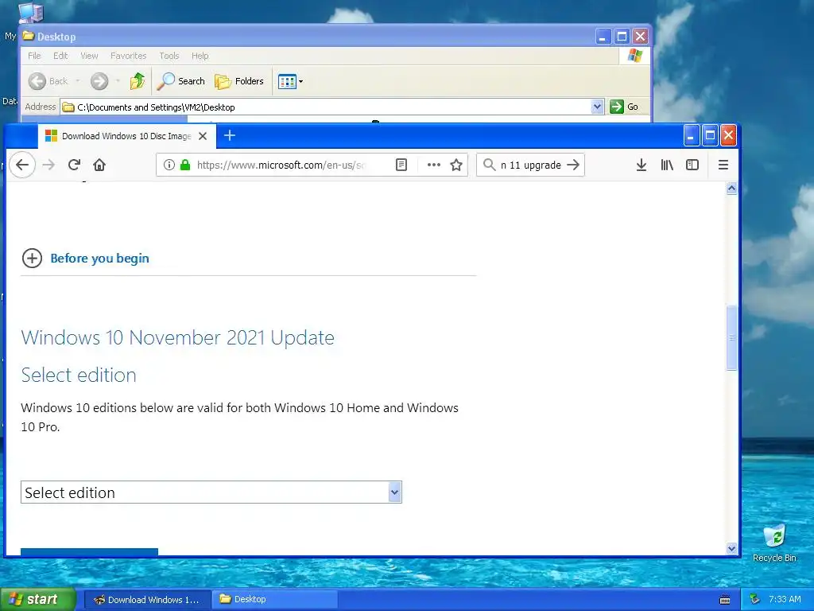Toggle the Firefox sidebar

692,165
